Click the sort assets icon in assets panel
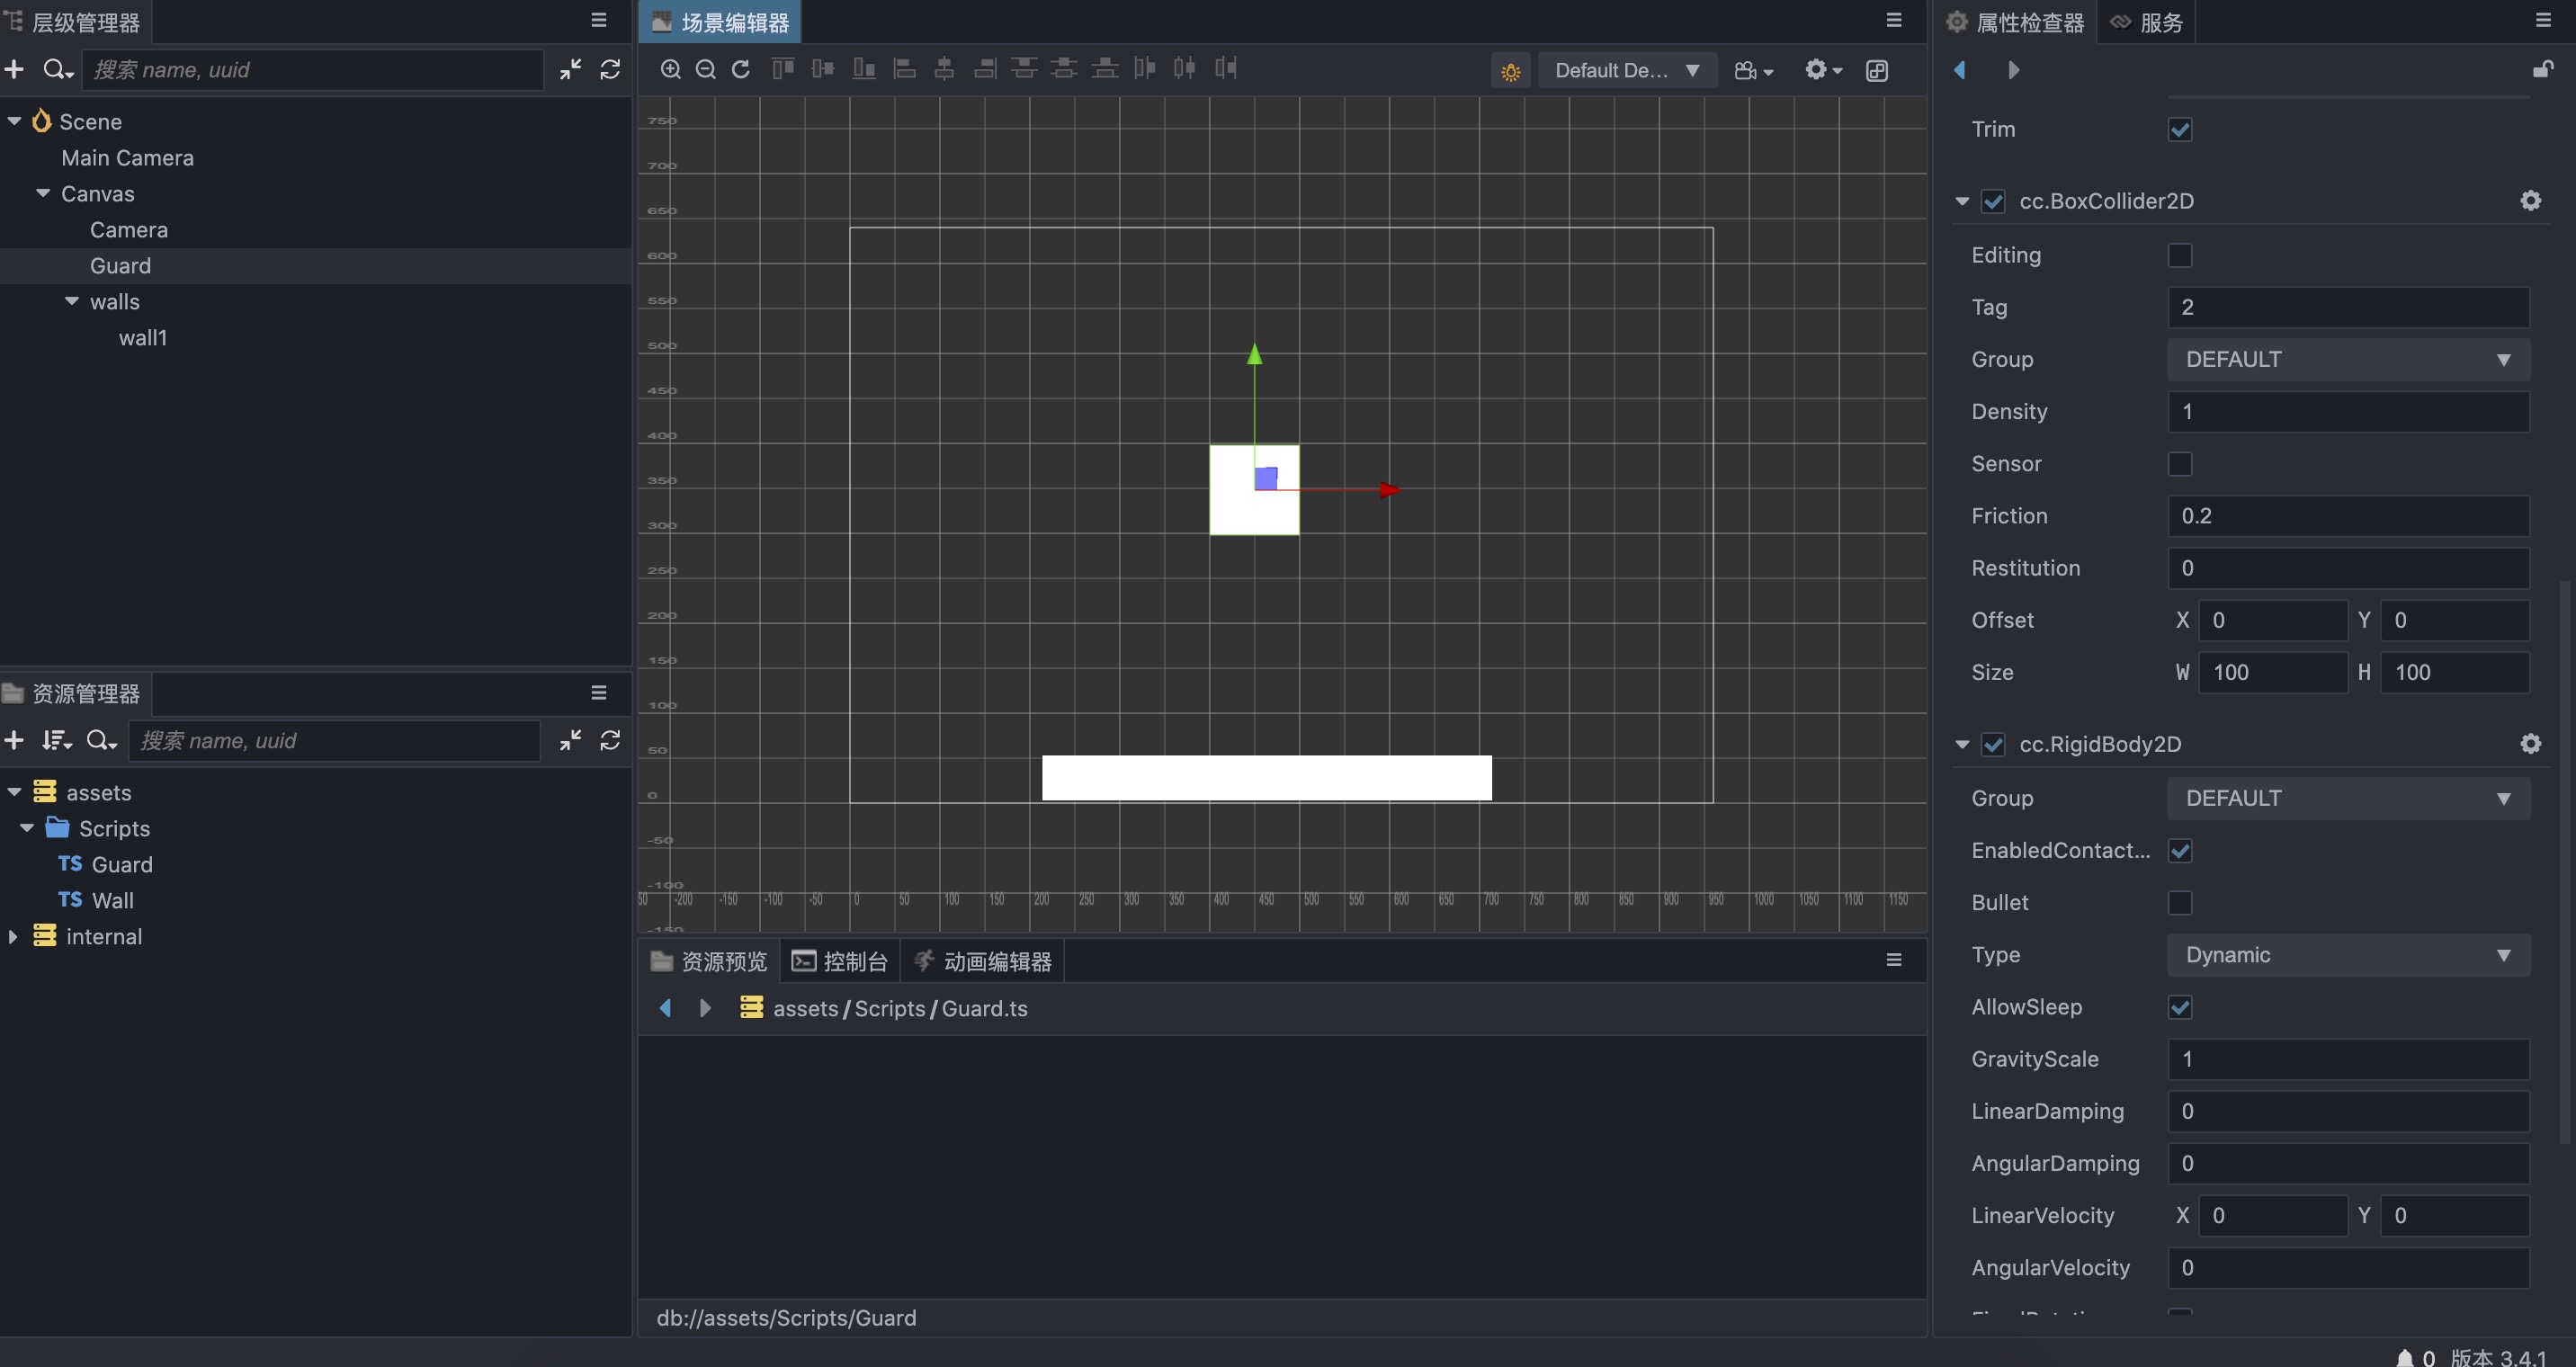 point(56,740)
